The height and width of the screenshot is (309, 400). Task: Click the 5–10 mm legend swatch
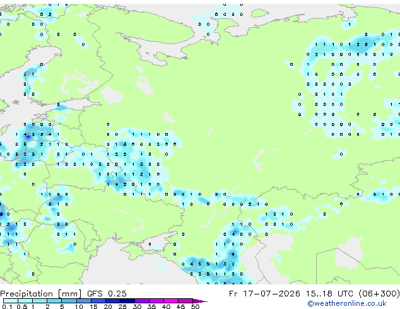click(69, 301)
